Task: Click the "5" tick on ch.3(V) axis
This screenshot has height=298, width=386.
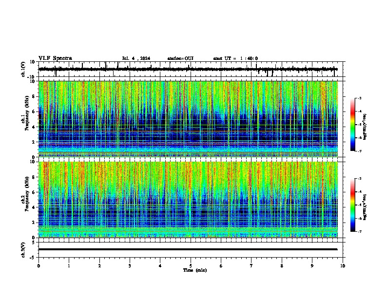Action: click(34, 242)
